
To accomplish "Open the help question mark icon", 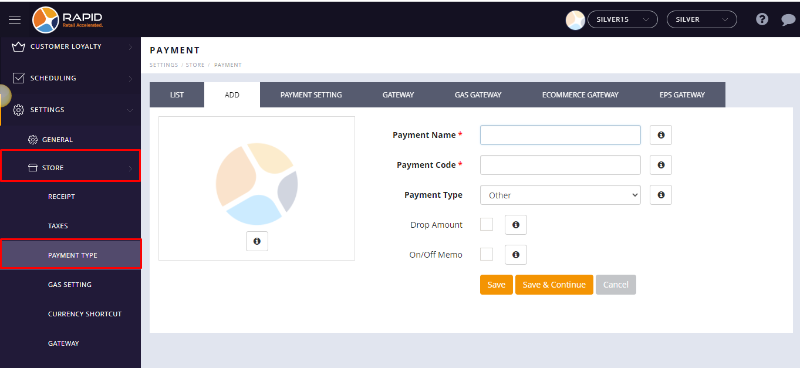I will click(762, 19).
